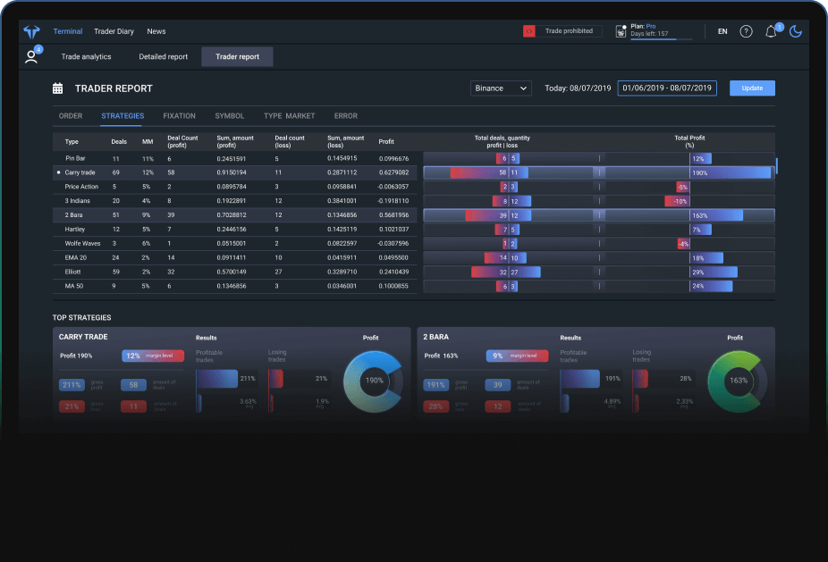Open the SYMBOL report tab
The height and width of the screenshot is (562, 828).
(x=228, y=115)
